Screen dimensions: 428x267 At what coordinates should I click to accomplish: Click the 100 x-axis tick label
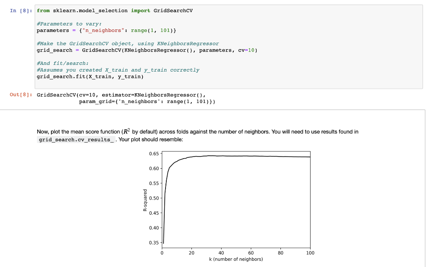(x=310, y=253)
